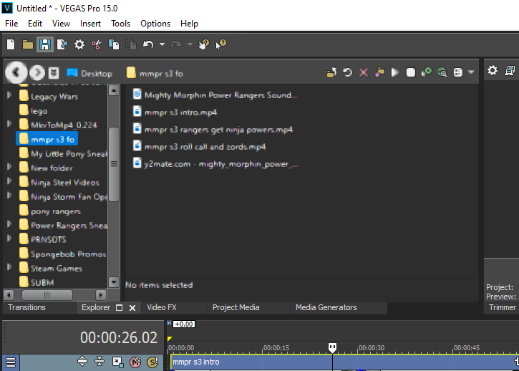The height and width of the screenshot is (371, 519).
Task: Add folder to favorites star icon
Action: [x=379, y=72]
